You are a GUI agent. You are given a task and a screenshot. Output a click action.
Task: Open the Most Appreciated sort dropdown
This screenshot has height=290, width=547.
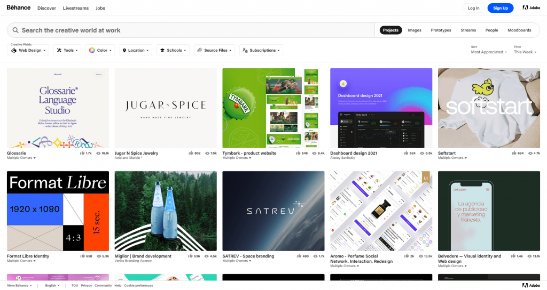[x=489, y=52]
